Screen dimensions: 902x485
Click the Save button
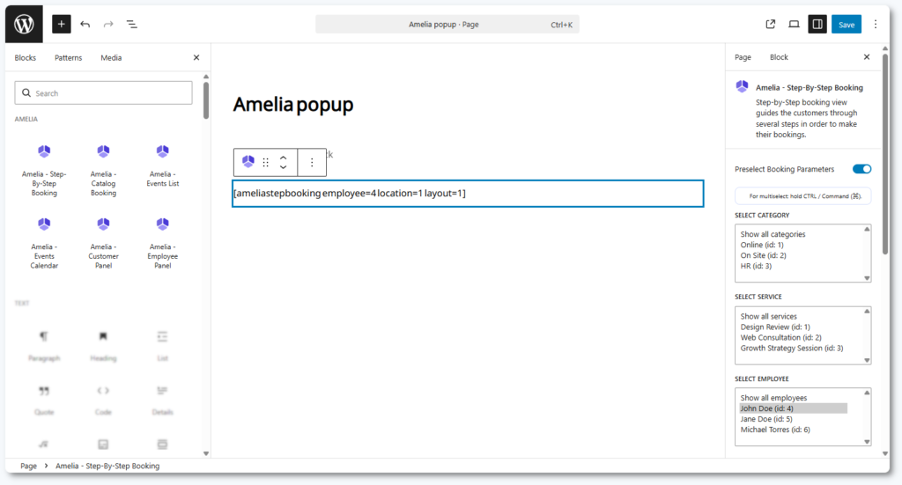click(846, 25)
